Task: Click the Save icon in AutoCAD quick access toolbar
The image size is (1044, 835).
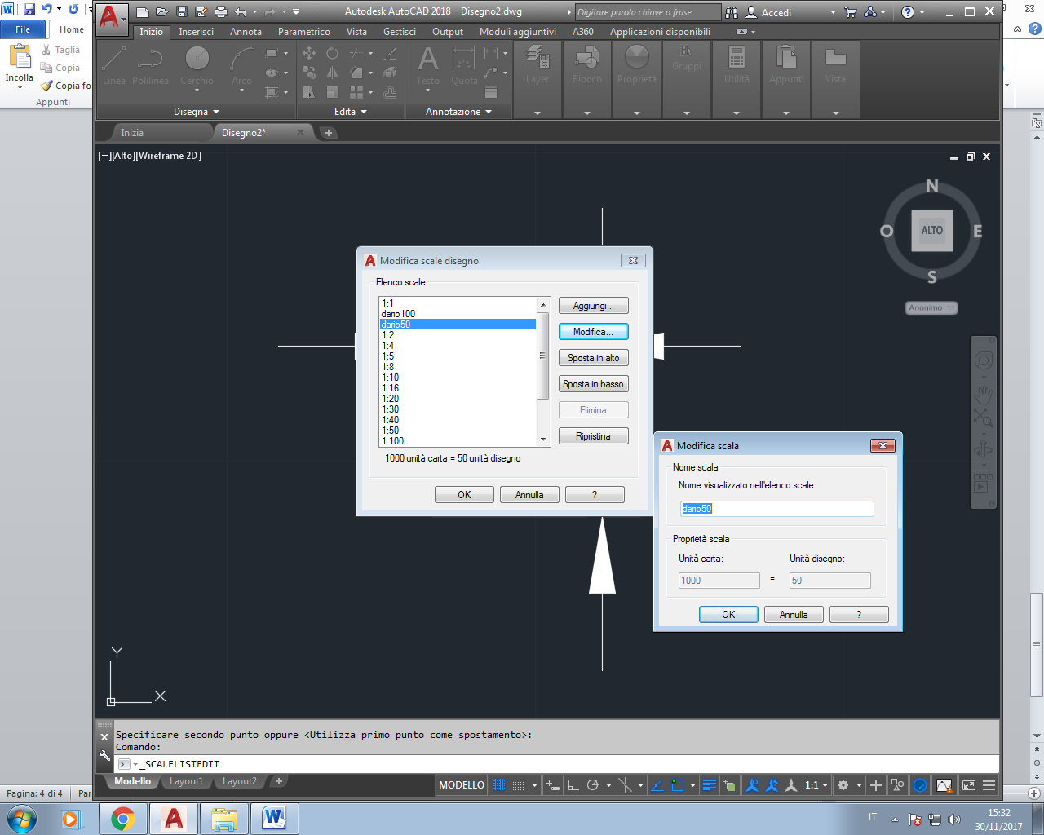Action: point(181,12)
